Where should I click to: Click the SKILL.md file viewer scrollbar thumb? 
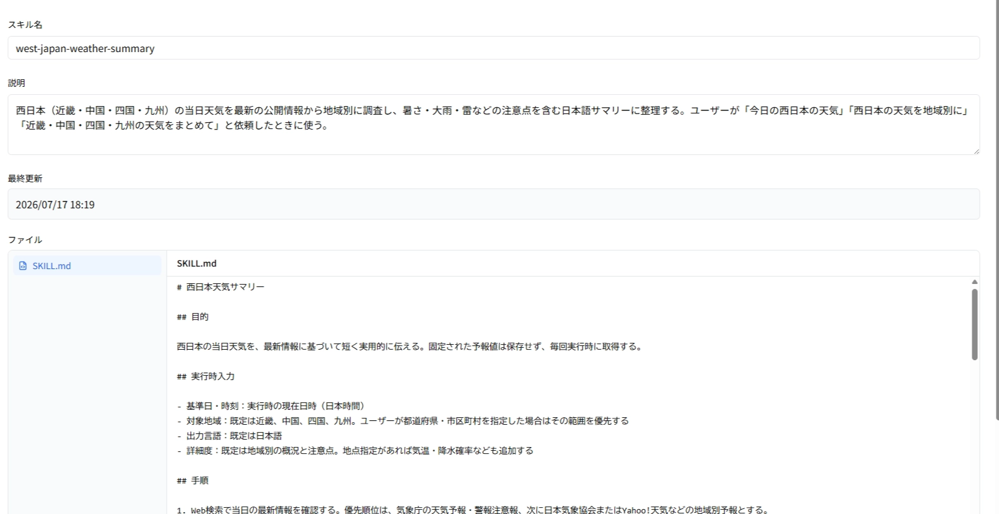974,324
